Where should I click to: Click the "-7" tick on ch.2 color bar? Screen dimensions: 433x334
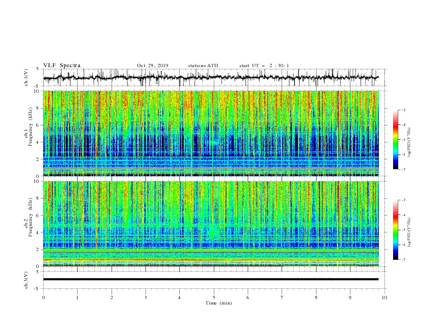[x=403, y=260]
